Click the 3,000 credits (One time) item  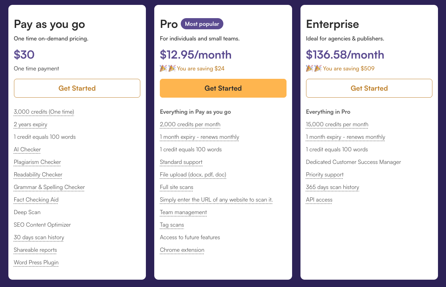point(44,112)
